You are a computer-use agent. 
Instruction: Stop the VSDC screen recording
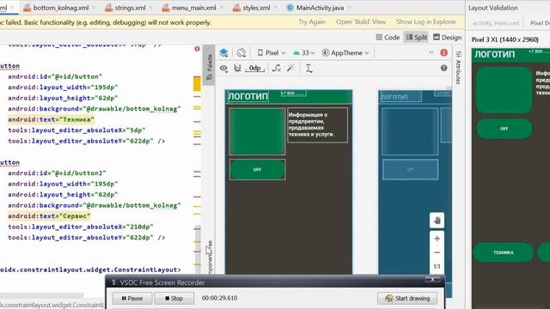pyautogui.click(x=174, y=298)
